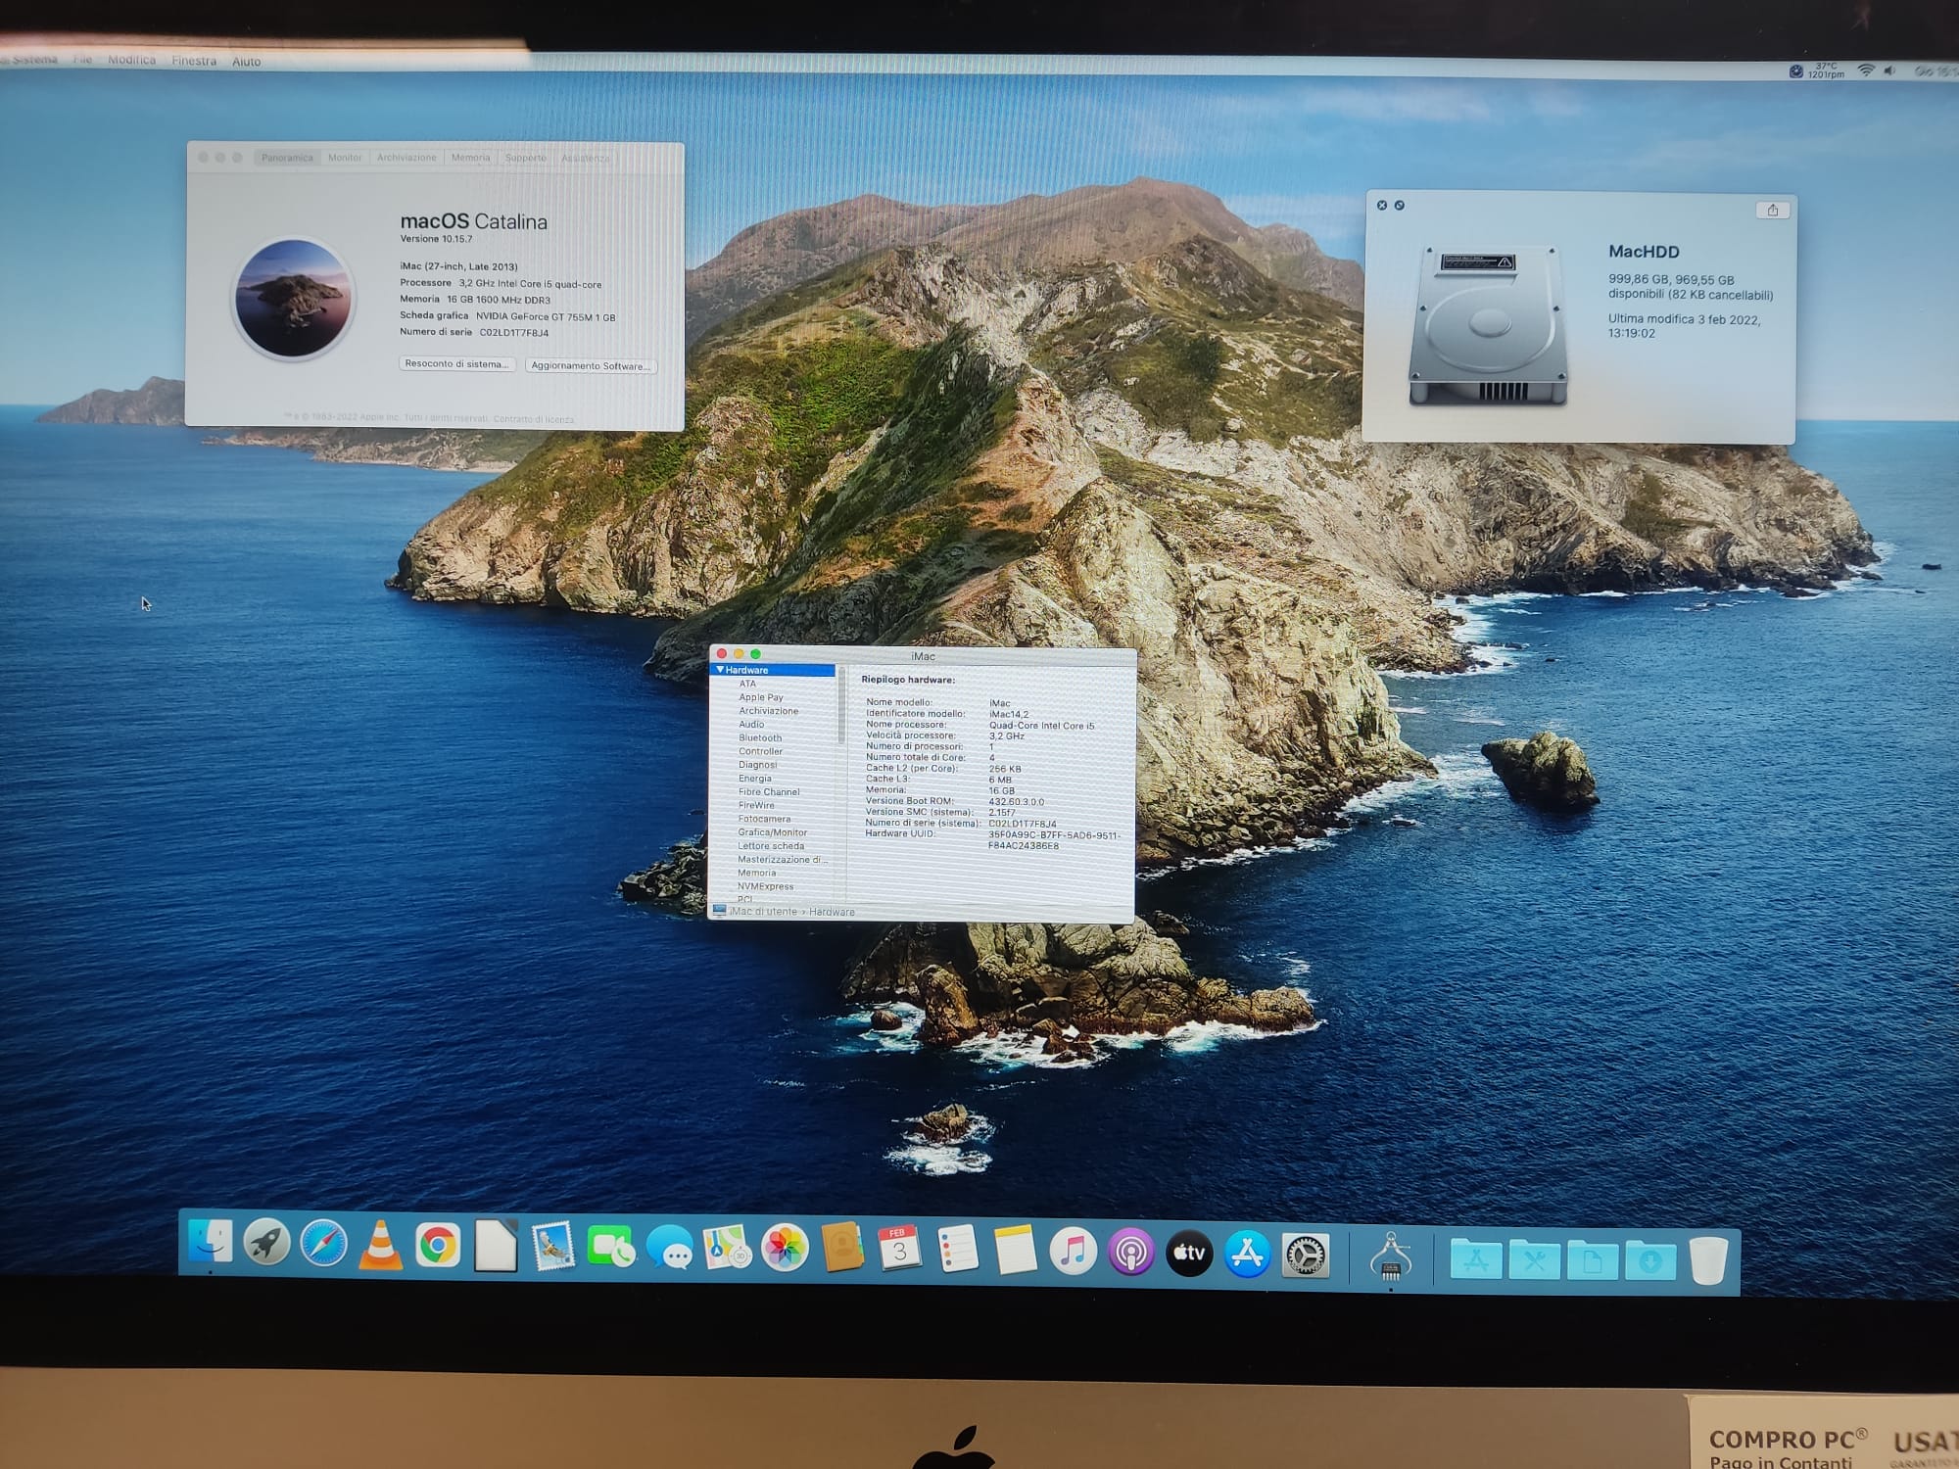Switch to the Assistenza tab
Viewport: 1959px width, 1469px height.
[586, 158]
